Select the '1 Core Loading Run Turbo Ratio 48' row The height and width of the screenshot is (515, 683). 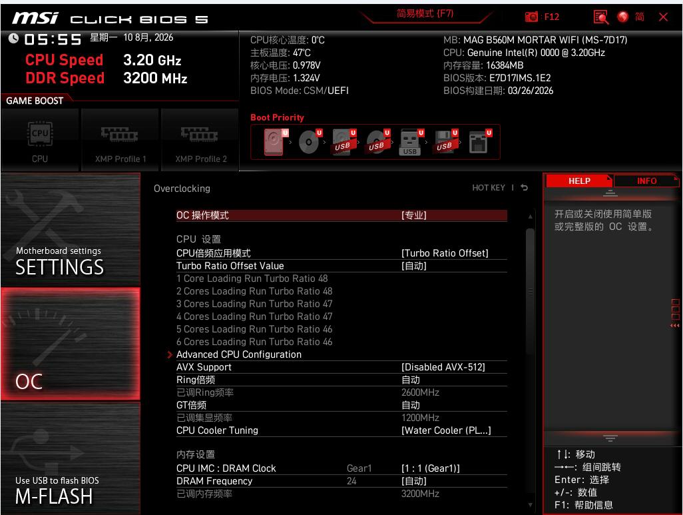tap(252, 278)
